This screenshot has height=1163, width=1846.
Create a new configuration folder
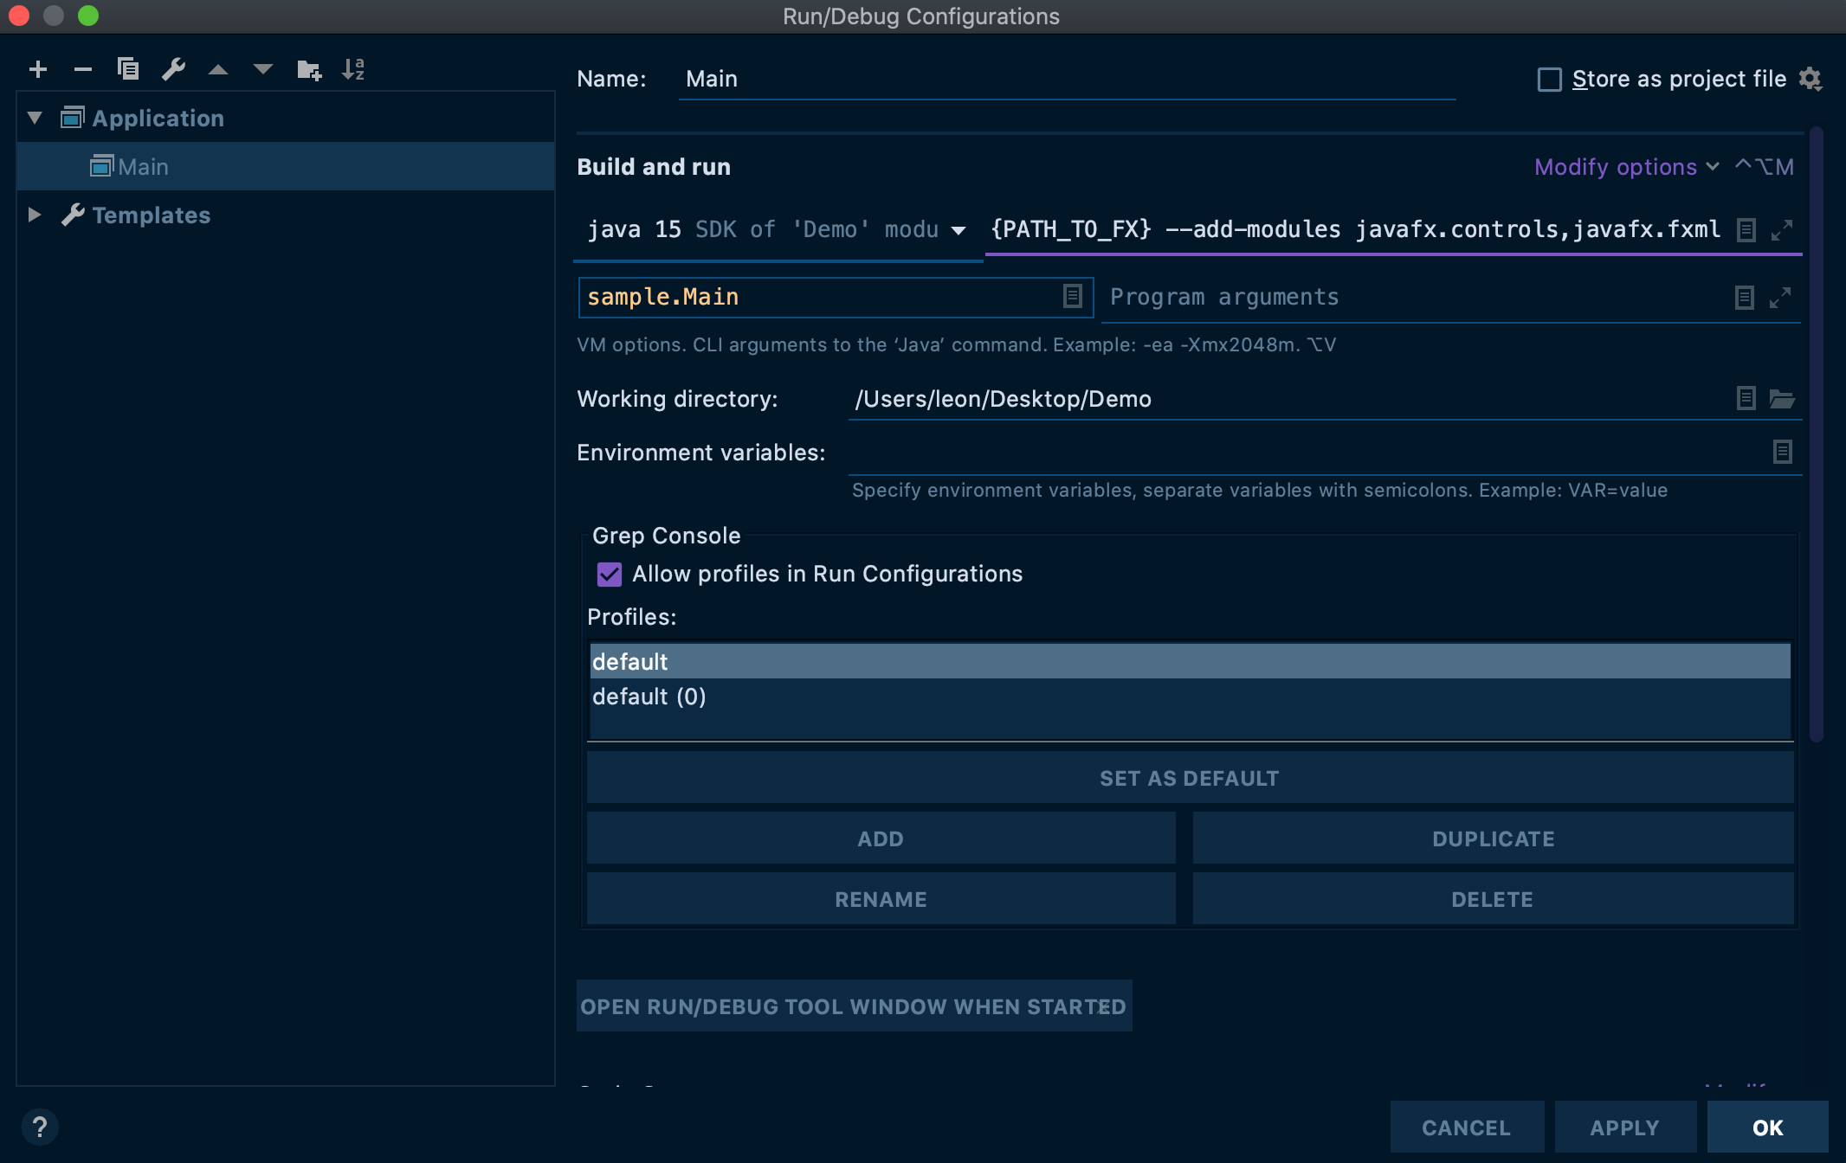click(308, 69)
